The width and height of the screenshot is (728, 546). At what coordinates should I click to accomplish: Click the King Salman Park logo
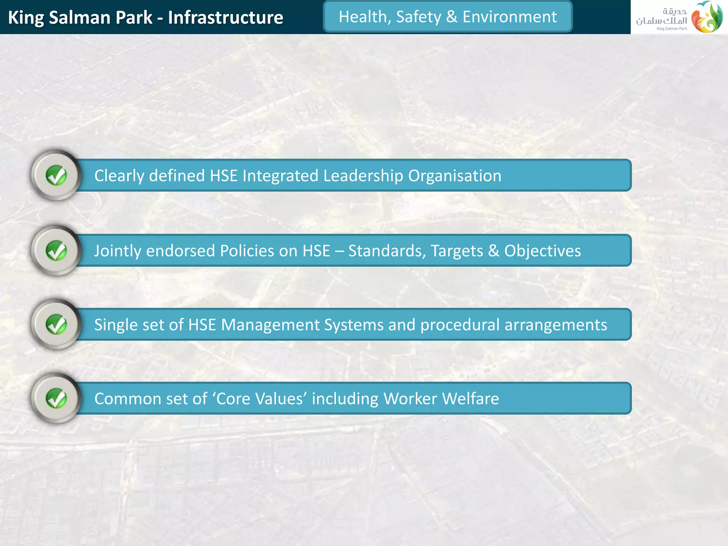679,17
